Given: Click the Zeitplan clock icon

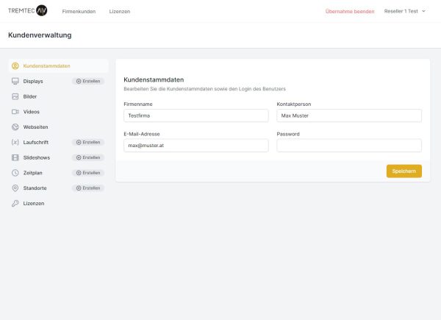Looking at the screenshot, I should [15, 173].
